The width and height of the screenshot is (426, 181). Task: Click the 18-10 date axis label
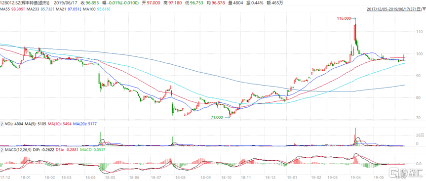(227, 177)
